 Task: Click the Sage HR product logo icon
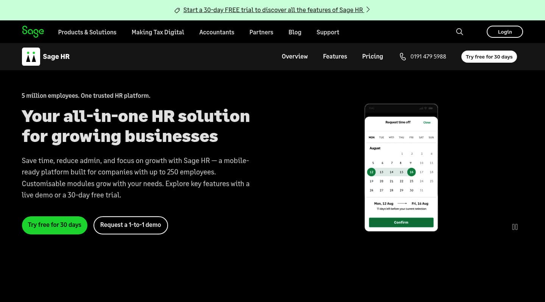31,57
